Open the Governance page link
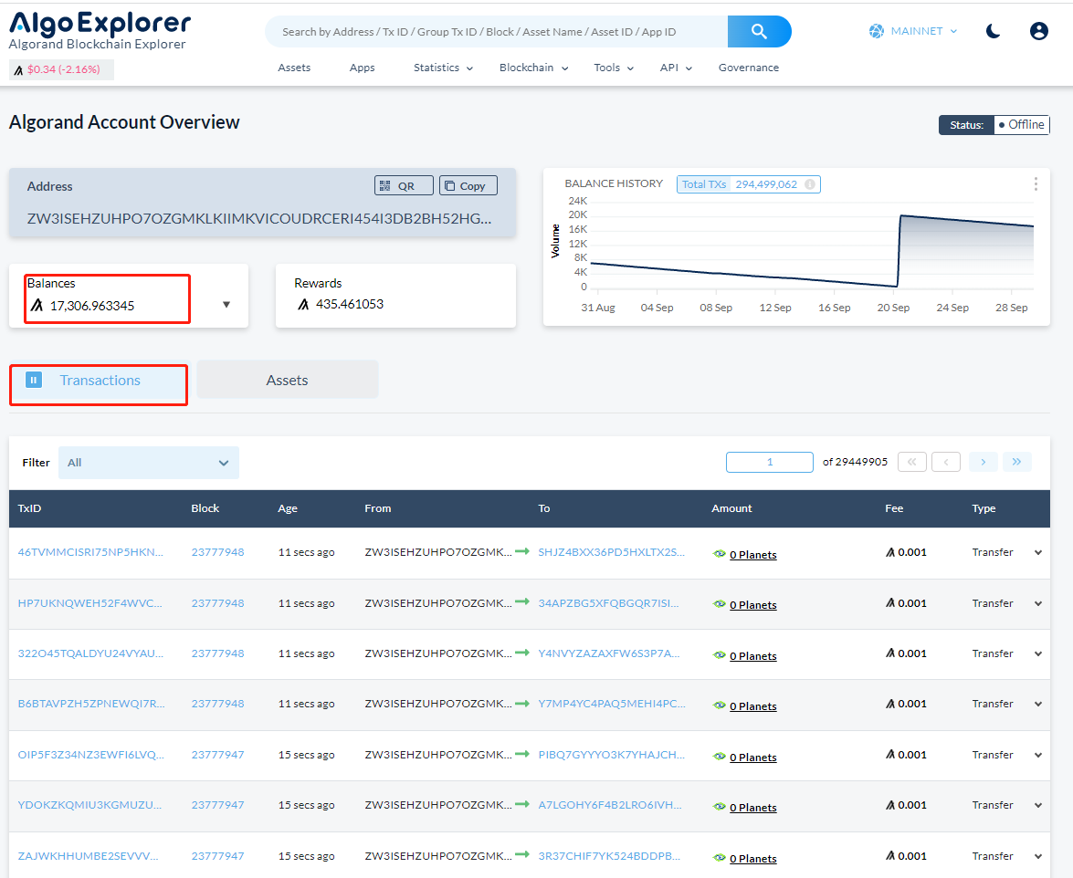 click(749, 68)
